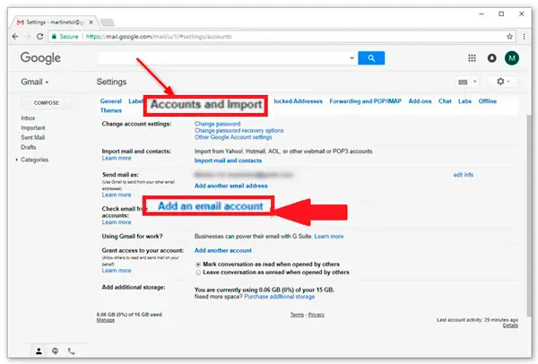Click Add another account link
Image resolution: width=538 pixels, height=364 pixels.
coord(223,250)
